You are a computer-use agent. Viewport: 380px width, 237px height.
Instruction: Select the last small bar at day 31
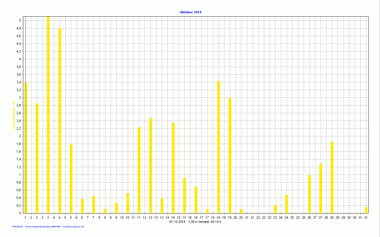[366, 210]
